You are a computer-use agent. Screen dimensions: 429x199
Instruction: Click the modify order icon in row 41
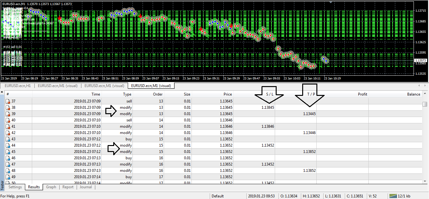coord(8,126)
